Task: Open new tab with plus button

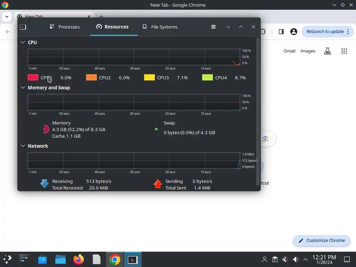Action: 102,16
